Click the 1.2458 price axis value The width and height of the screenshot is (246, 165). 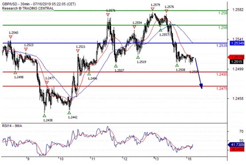(x=238, y=99)
